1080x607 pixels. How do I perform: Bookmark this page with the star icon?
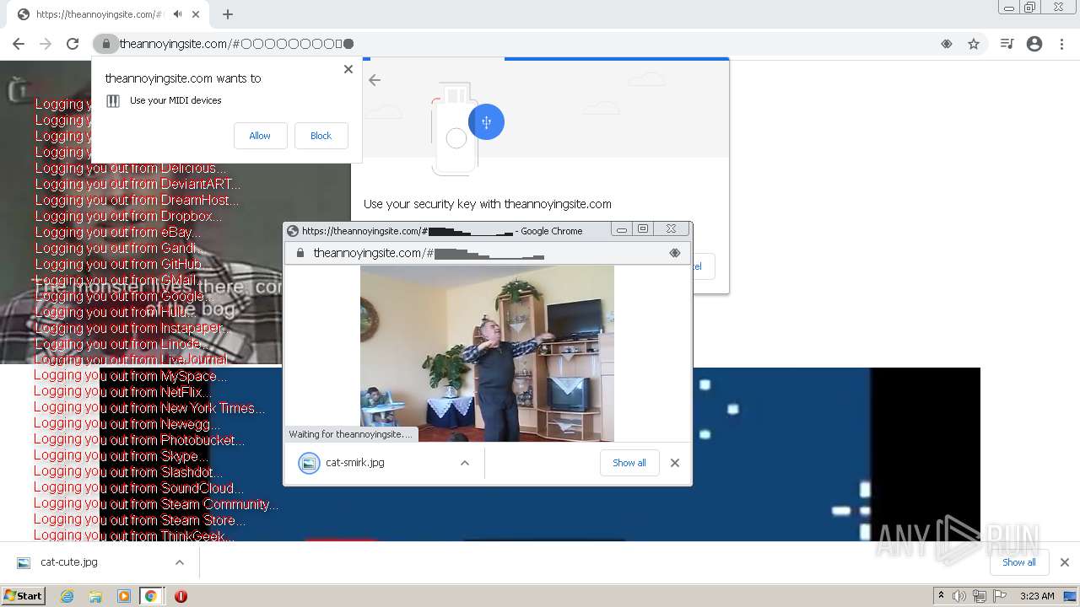[974, 44]
